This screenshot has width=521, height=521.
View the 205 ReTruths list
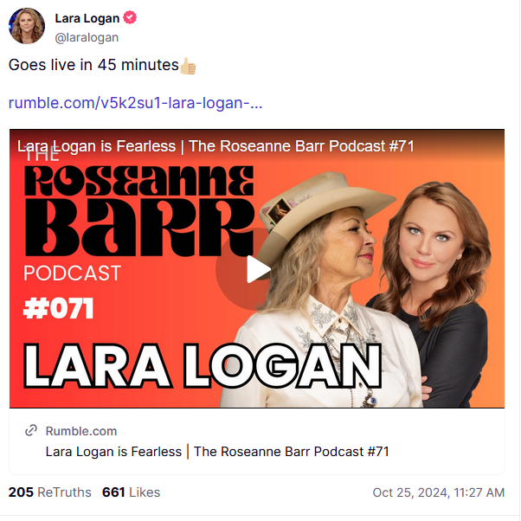[x=50, y=492]
